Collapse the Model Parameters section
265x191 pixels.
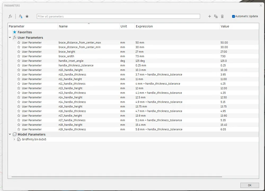(10, 134)
